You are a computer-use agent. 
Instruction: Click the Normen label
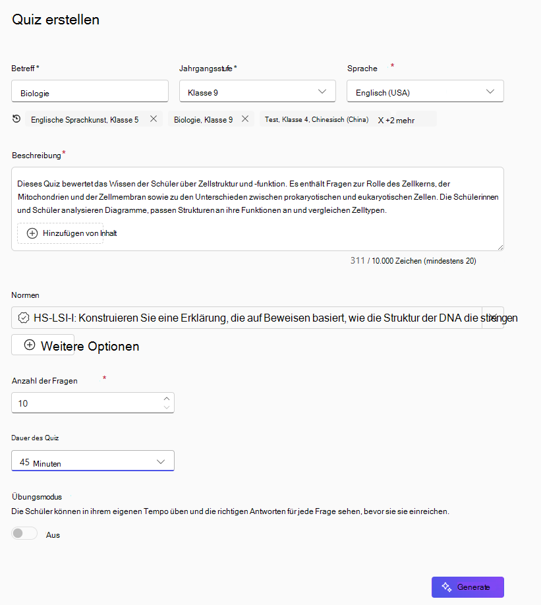(26, 295)
